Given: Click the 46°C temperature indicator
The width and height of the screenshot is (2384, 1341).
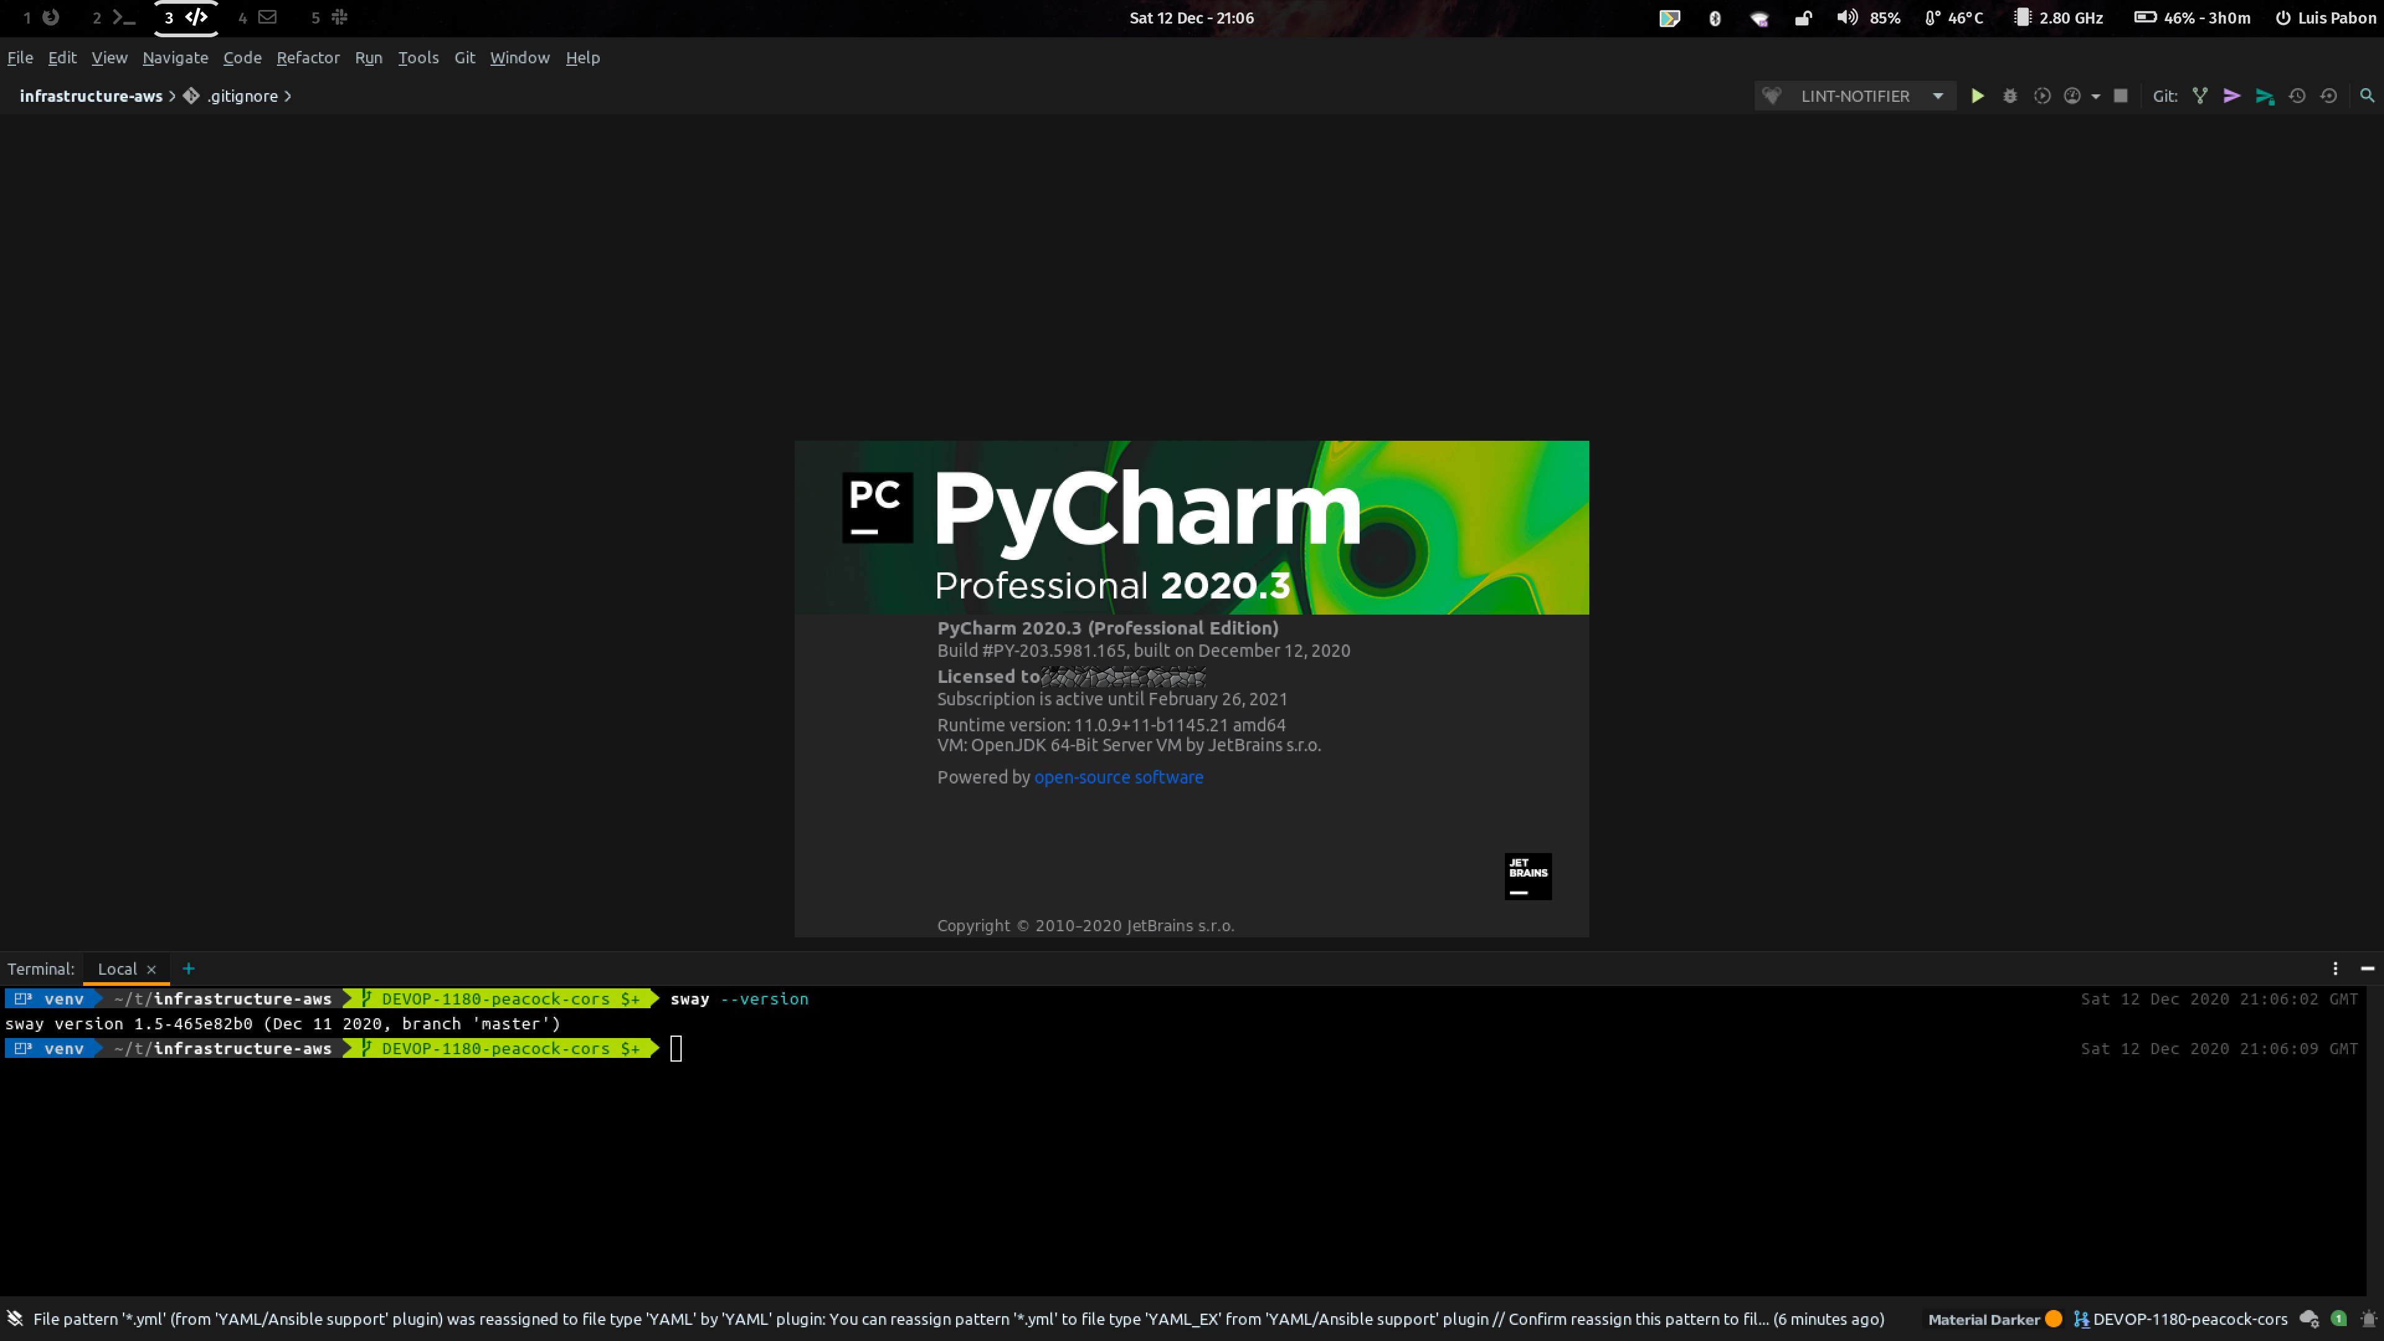Looking at the screenshot, I should tap(1954, 19).
